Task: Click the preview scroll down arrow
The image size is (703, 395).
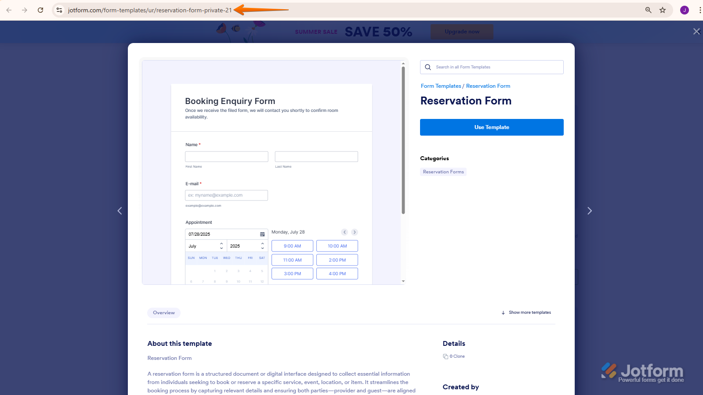Action: [403, 281]
